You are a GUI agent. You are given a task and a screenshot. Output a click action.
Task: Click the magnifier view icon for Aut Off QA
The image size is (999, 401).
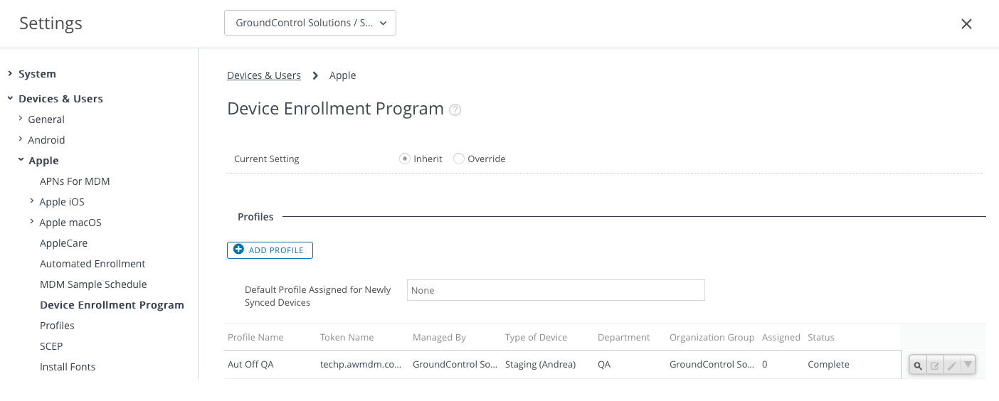tap(918, 365)
